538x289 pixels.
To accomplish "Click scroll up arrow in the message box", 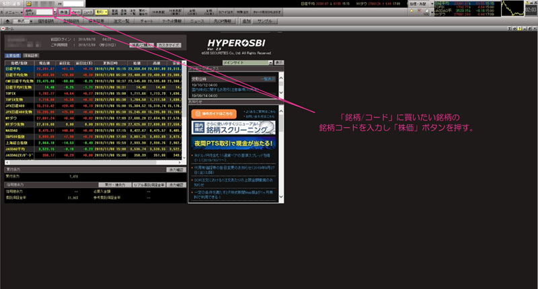I will click(281, 78).
